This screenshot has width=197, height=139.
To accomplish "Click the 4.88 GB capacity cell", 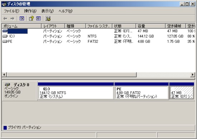I will 144,42.
